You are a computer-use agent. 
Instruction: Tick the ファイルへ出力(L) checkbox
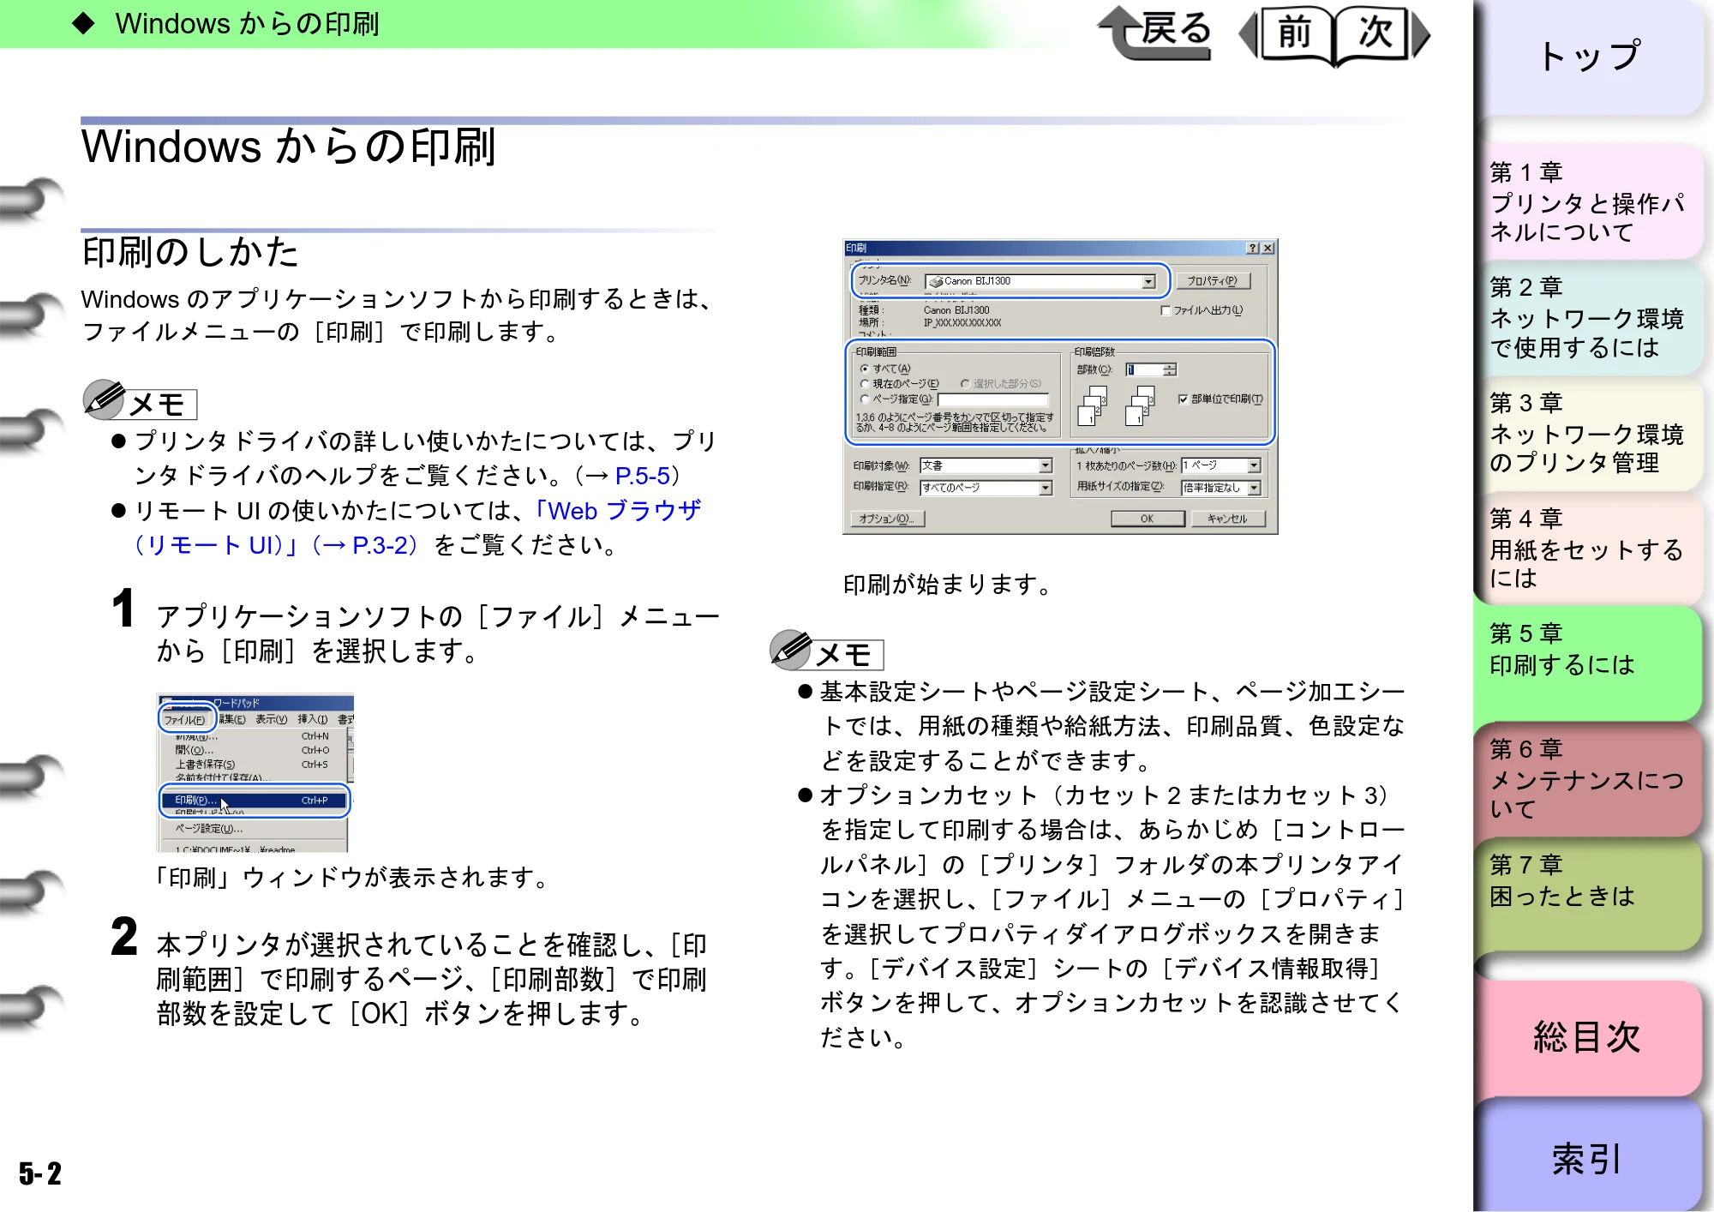click(1202, 310)
